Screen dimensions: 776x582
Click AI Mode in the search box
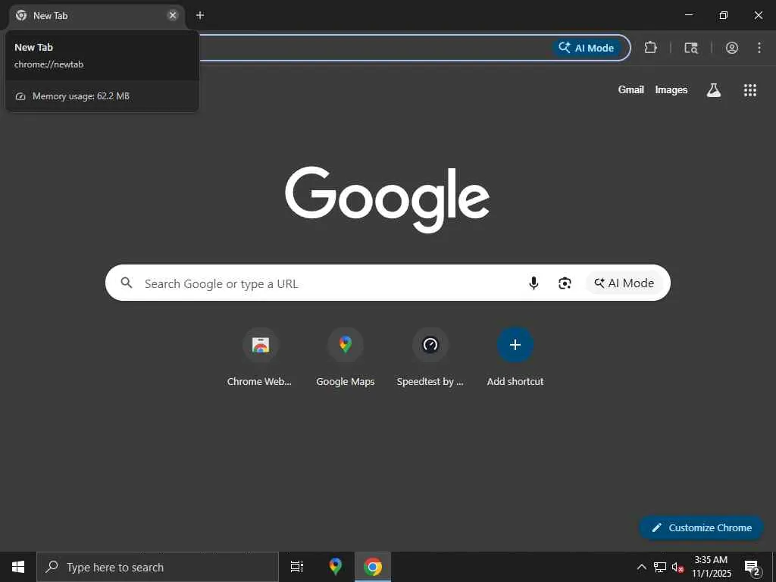(x=624, y=283)
